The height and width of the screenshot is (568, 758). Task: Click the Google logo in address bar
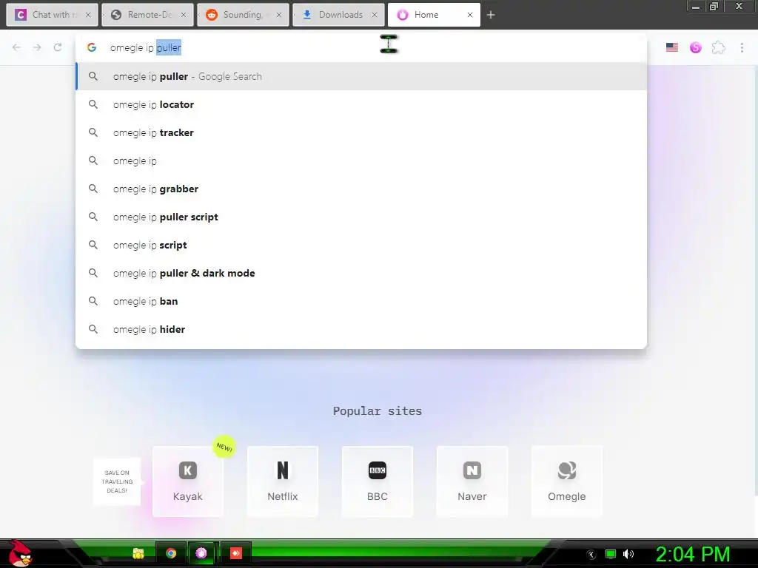[92, 47]
